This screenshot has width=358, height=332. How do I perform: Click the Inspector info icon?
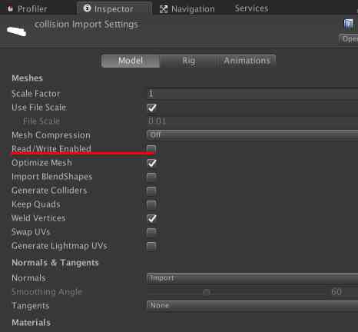click(x=87, y=8)
